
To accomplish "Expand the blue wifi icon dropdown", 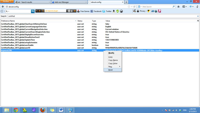I will point(193,7).
